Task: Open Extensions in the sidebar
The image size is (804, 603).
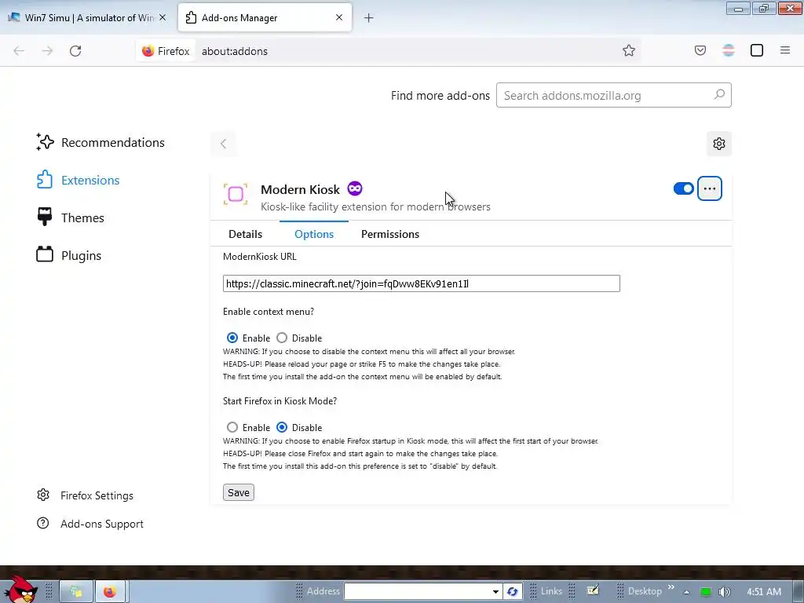Action: 78,180
